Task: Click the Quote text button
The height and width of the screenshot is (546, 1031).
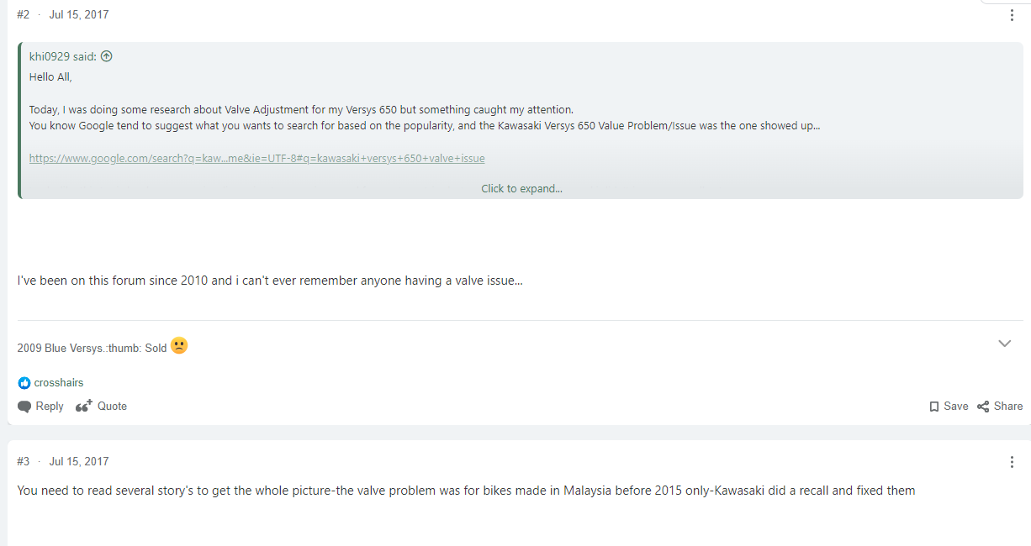Action: coord(112,407)
